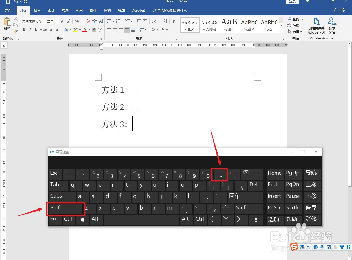The image size is (352, 260).
Task: Open 创建并共享 Adobe PDF
Action: pos(317,25)
